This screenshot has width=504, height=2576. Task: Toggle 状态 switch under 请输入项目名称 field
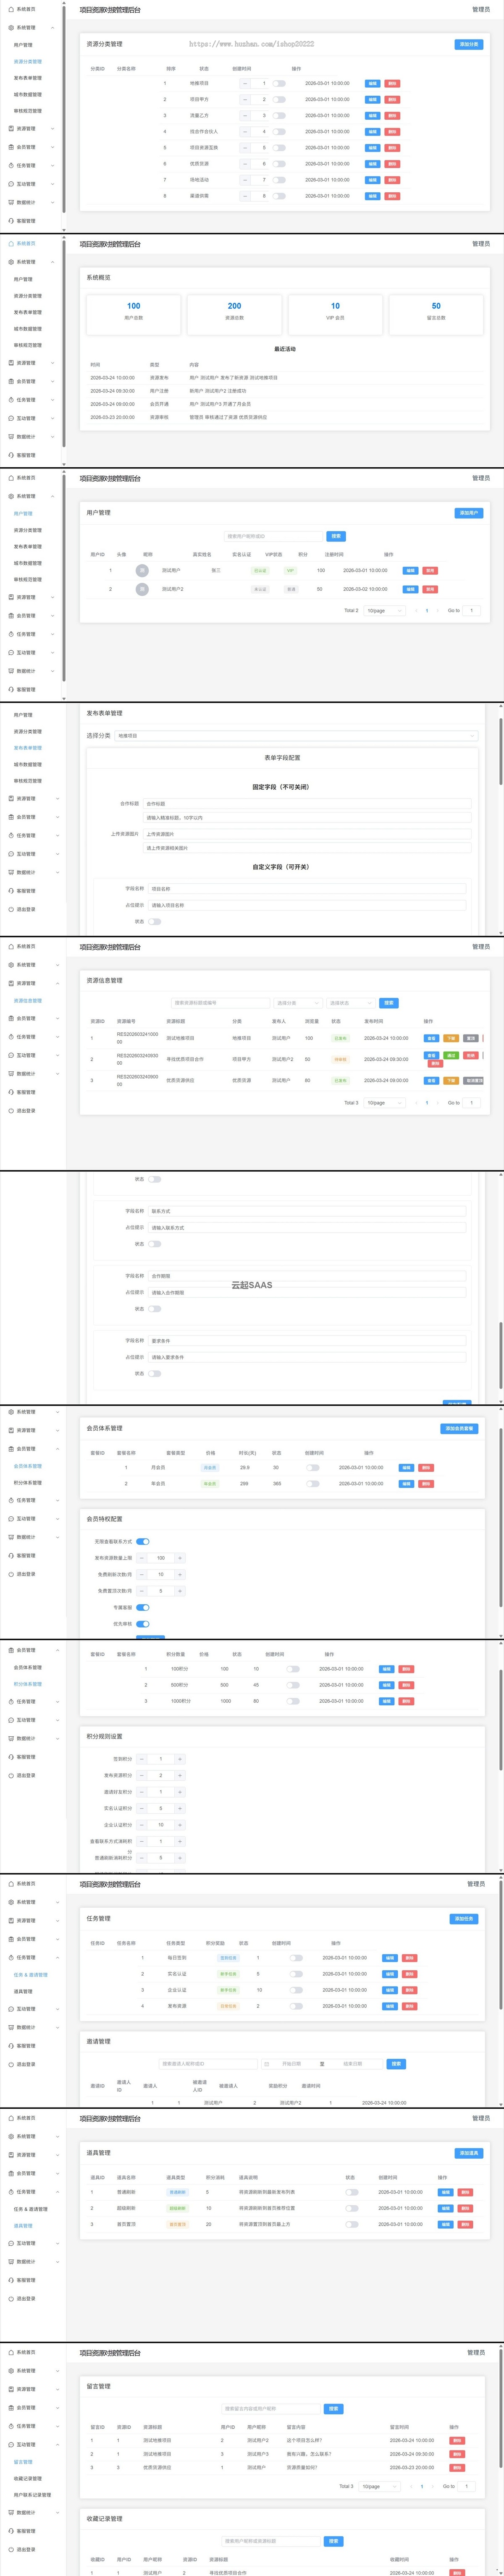(155, 921)
